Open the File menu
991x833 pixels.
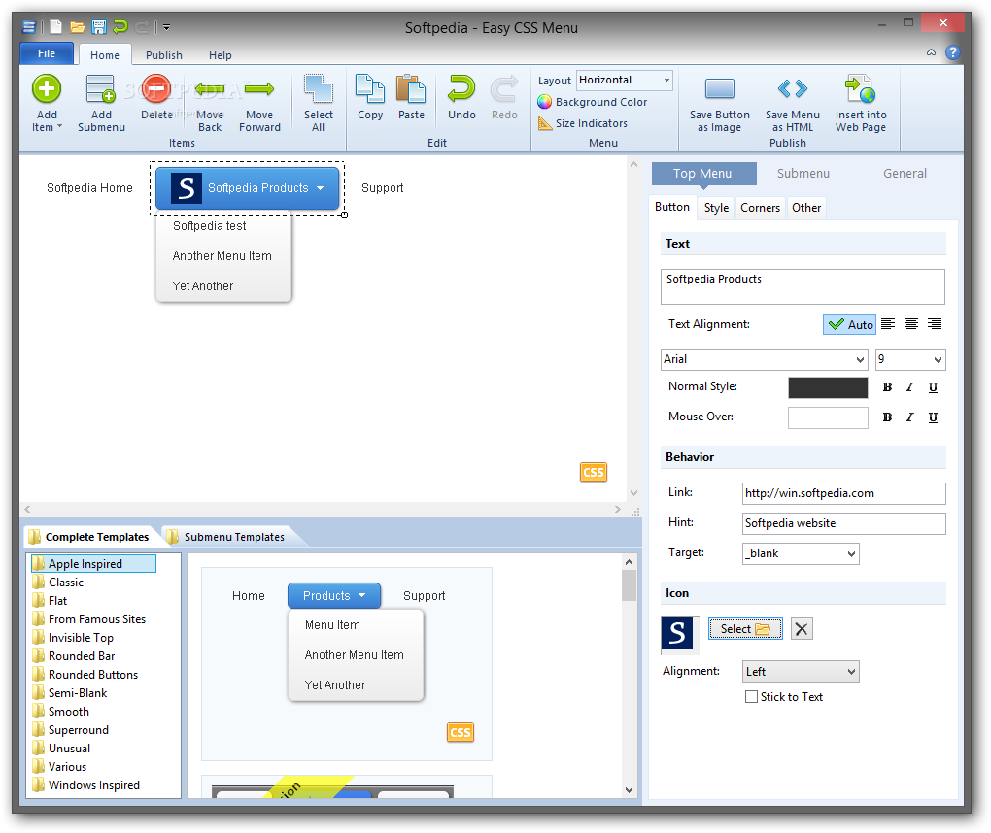(47, 53)
